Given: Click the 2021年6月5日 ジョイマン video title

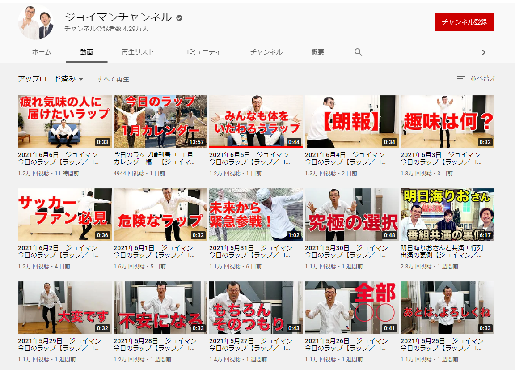Looking at the screenshot, I should 249,158.
